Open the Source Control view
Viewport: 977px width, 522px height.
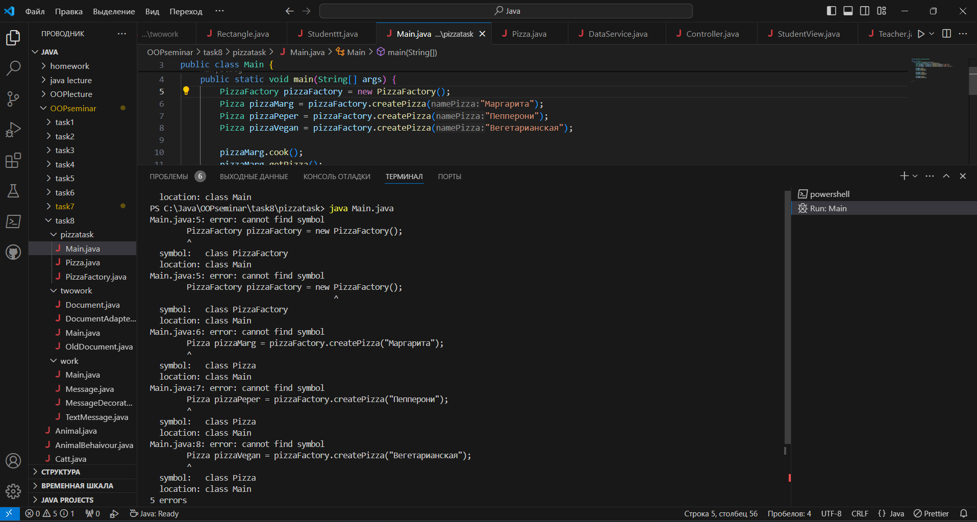(x=13, y=99)
